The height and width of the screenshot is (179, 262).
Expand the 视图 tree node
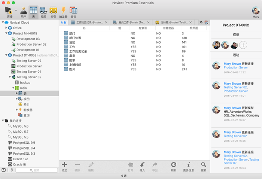(x=17, y=99)
